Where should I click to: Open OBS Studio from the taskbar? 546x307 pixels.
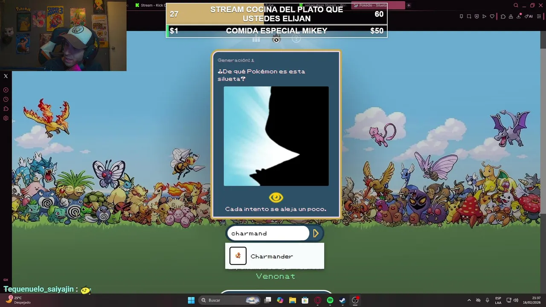pos(355,300)
